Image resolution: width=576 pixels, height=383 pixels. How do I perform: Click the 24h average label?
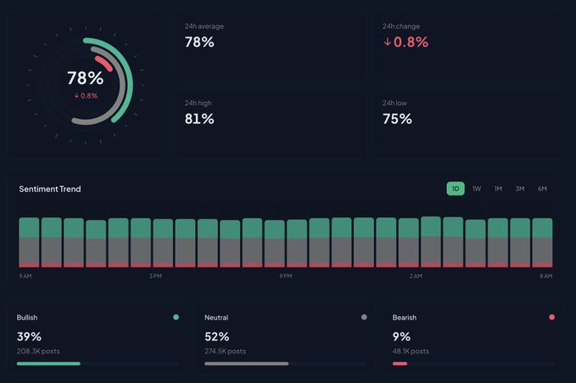204,26
